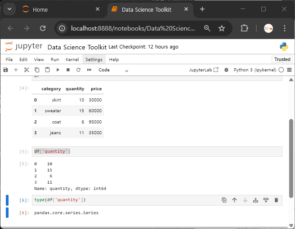Click the scroll down arrow in the notebook
The height and width of the screenshot is (229, 295).
tap(291, 225)
